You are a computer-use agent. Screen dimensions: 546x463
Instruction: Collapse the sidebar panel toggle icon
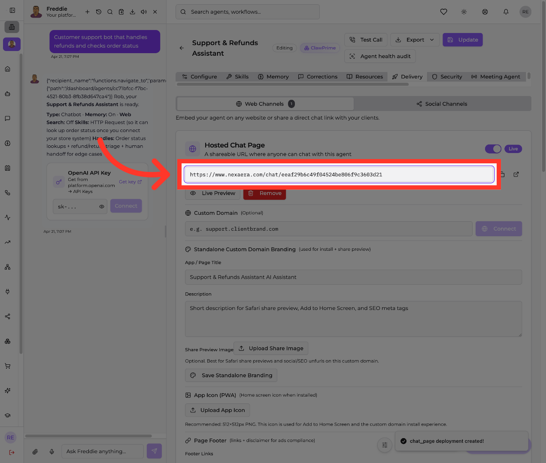(x=12, y=10)
